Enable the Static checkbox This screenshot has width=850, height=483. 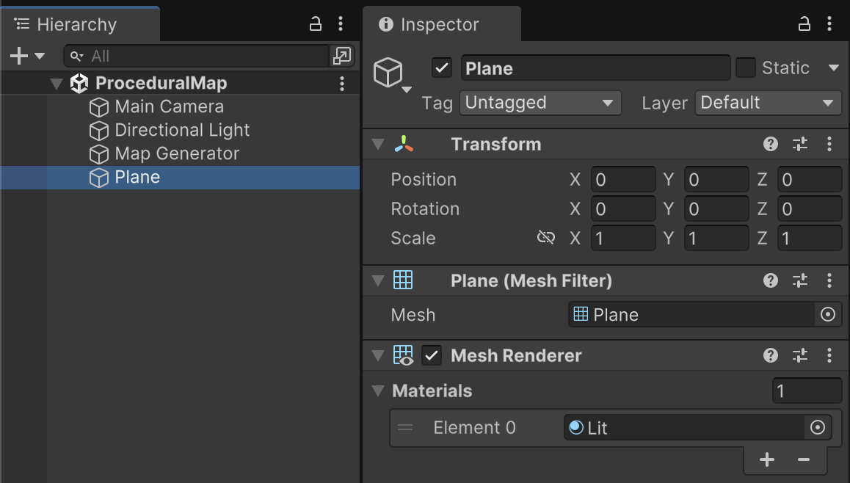point(746,68)
